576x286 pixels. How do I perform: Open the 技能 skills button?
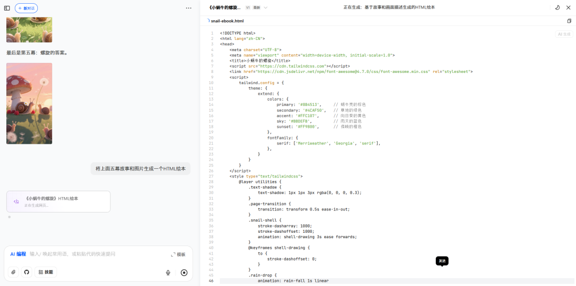pos(46,272)
